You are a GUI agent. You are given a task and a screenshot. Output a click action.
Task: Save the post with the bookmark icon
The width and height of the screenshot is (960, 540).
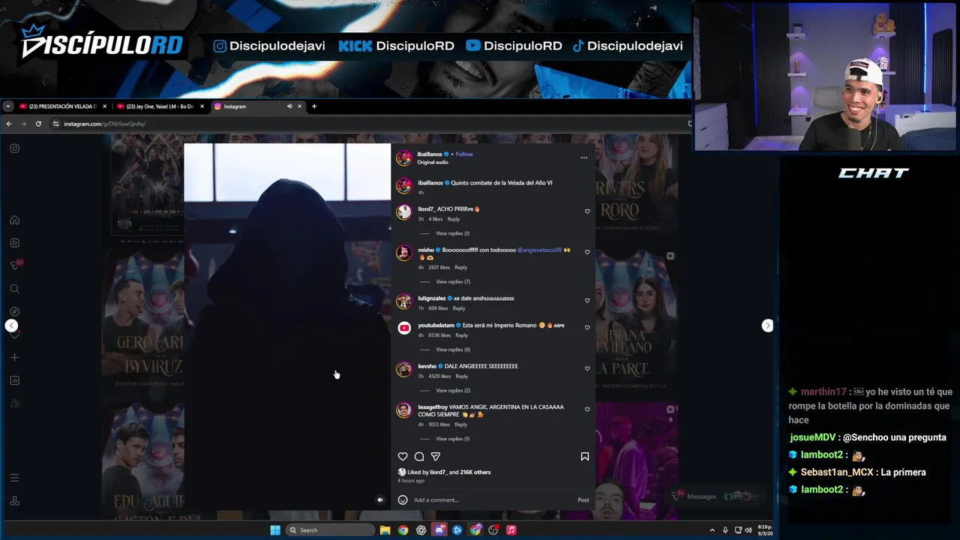click(x=585, y=456)
